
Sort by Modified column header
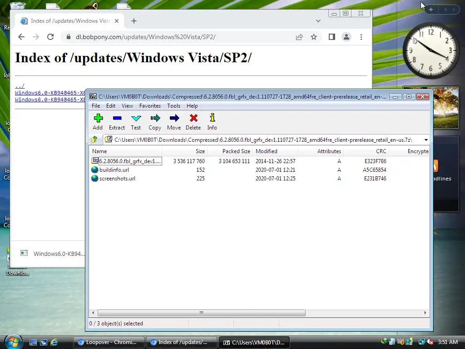click(x=275, y=151)
